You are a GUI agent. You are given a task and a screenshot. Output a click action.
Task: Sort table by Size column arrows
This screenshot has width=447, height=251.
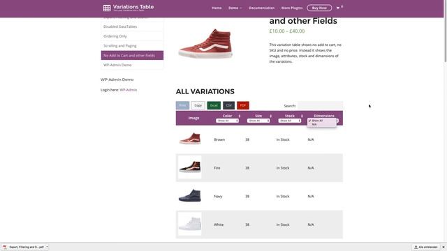pos(270,116)
